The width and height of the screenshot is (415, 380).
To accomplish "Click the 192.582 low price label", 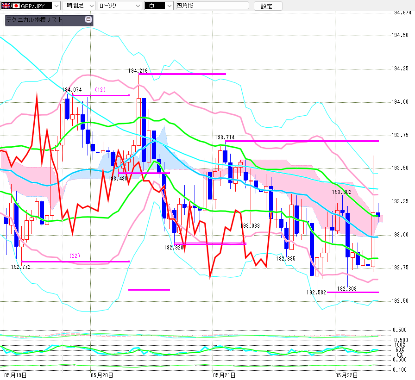I will click(x=316, y=293).
